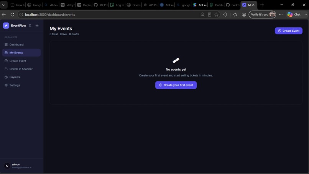The height and width of the screenshot is (174, 309).
Task: Open the admon user profile
Action: (x=21, y=166)
